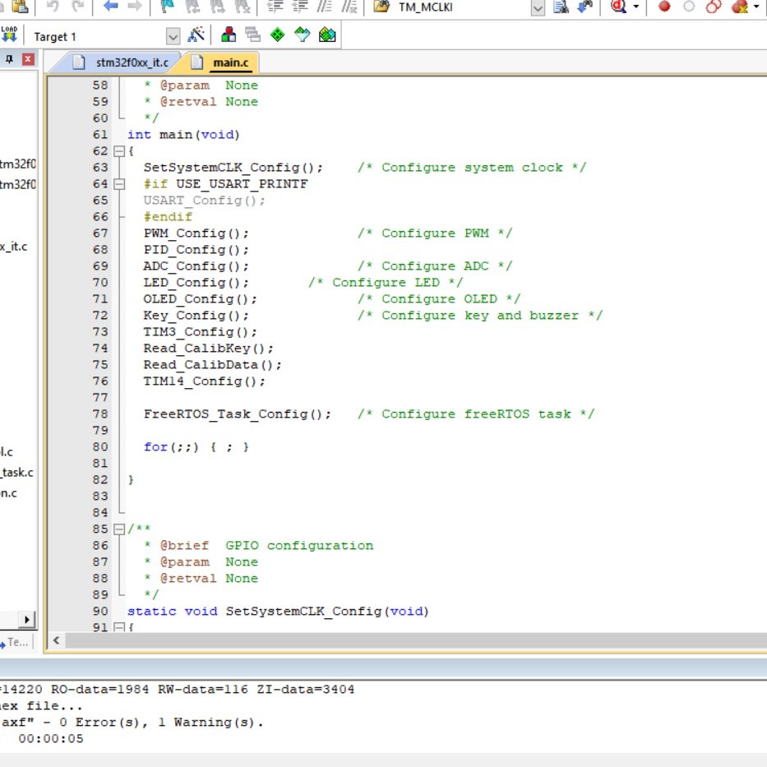Insert a breakpoint with the red dot
The height and width of the screenshot is (767, 767).
664,7
